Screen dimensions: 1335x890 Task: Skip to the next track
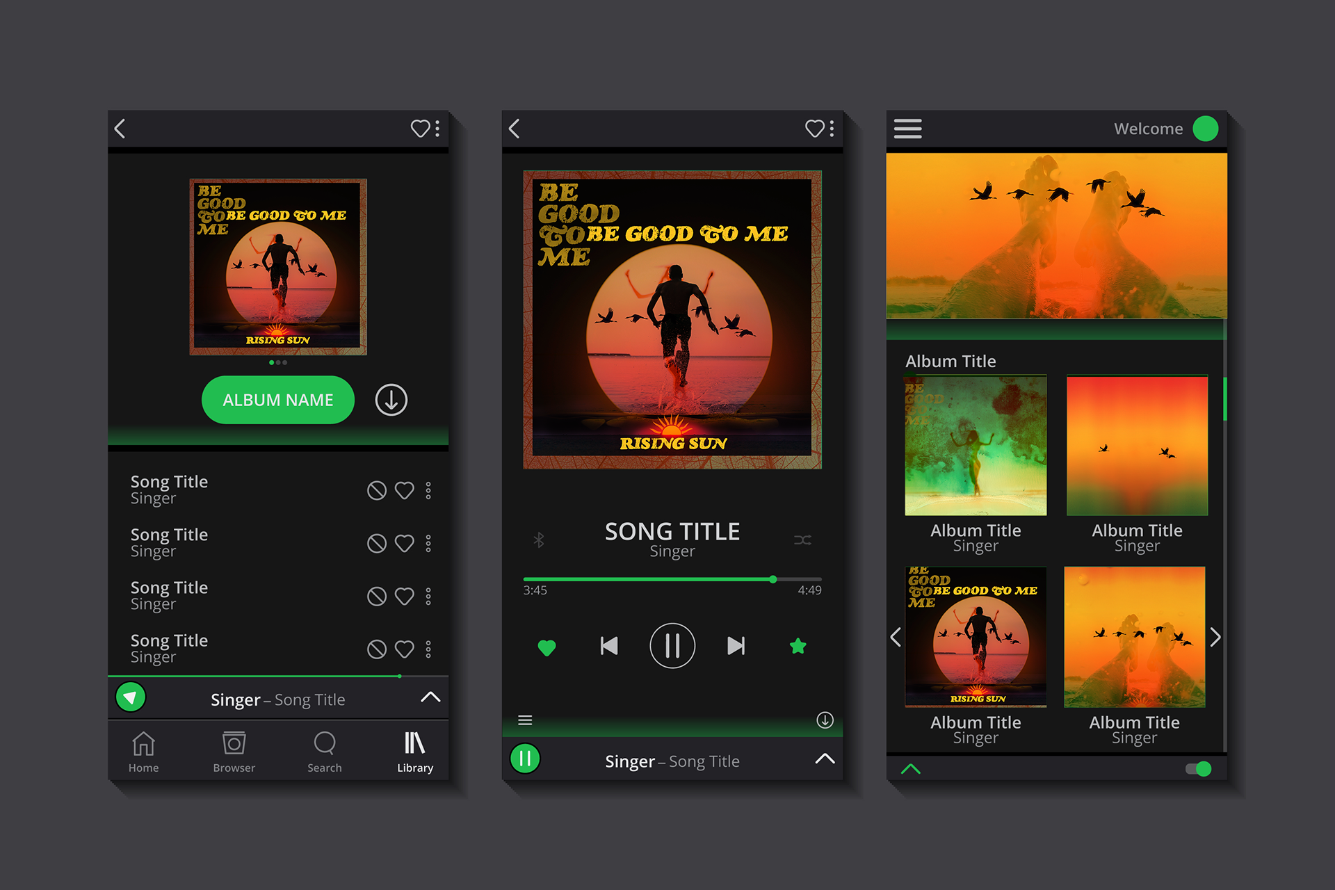click(736, 646)
